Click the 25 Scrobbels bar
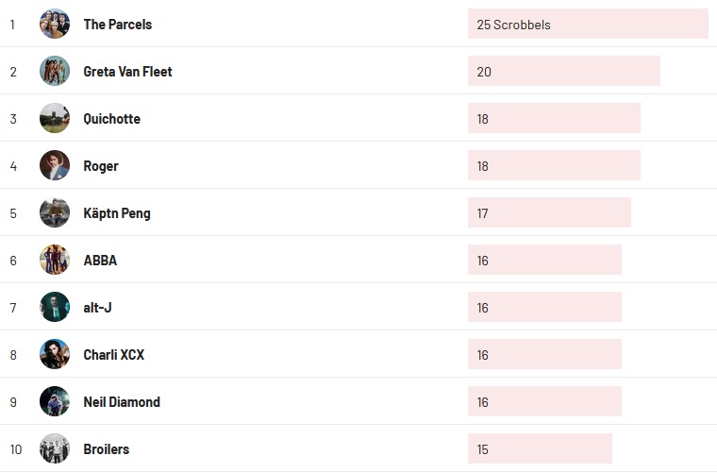This screenshot has width=717, height=473. (x=587, y=25)
